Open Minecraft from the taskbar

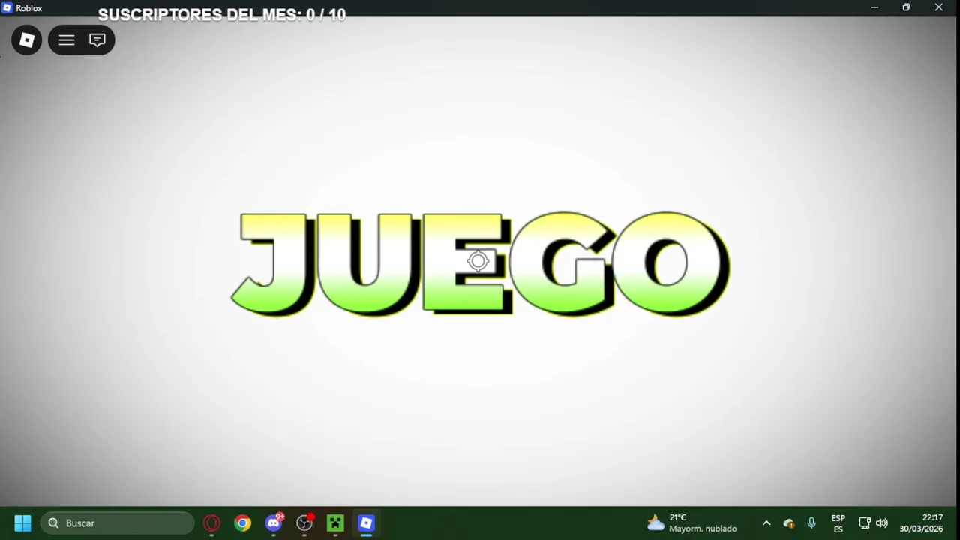point(335,523)
